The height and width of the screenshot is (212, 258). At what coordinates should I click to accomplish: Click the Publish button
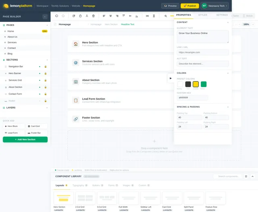pos(190,6)
